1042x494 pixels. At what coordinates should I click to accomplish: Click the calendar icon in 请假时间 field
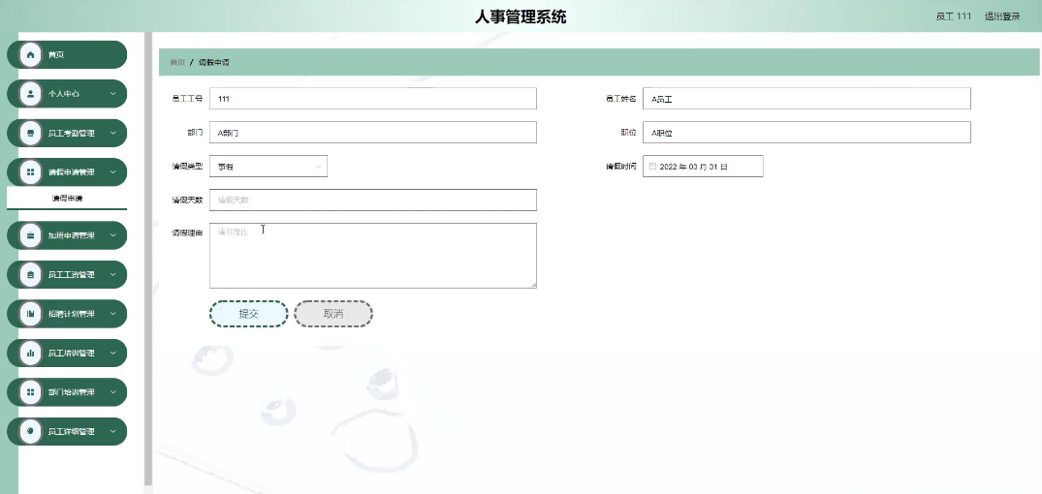(652, 167)
